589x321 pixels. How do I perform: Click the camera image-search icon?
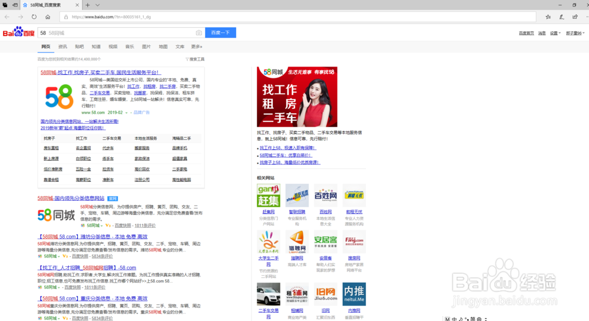click(198, 33)
